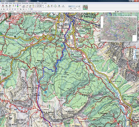The height and width of the screenshot is (127, 139).
Task: Click the Wähl selection icon
Action: (49, 6)
